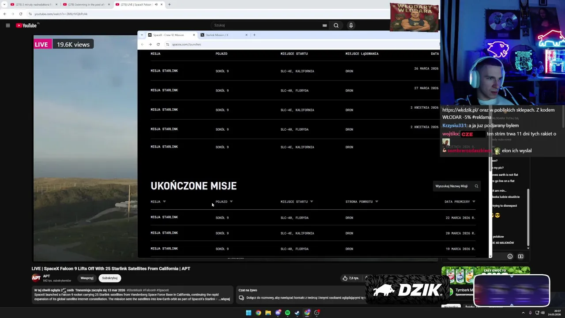Close the "3 minuty nadredaktora" tab
Viewport: 565px width, 318px height.
[x=56, y=4]
